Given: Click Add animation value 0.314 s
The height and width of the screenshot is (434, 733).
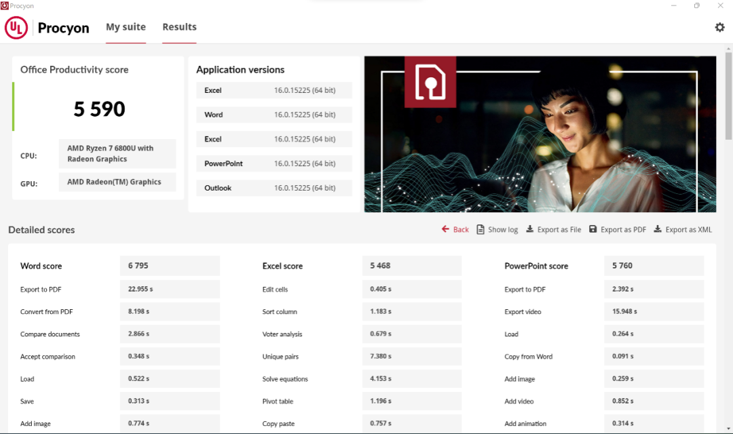Looking at the screenshot, I should (654, 424).
